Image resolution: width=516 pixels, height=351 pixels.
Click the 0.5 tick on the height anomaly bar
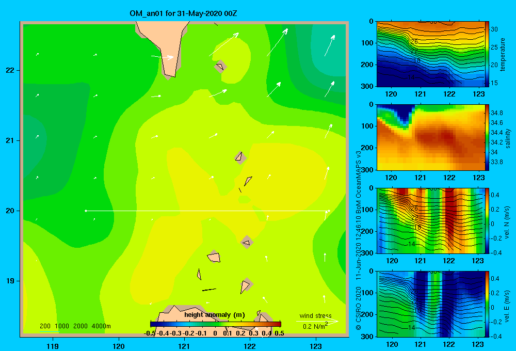tap(279, 333)
